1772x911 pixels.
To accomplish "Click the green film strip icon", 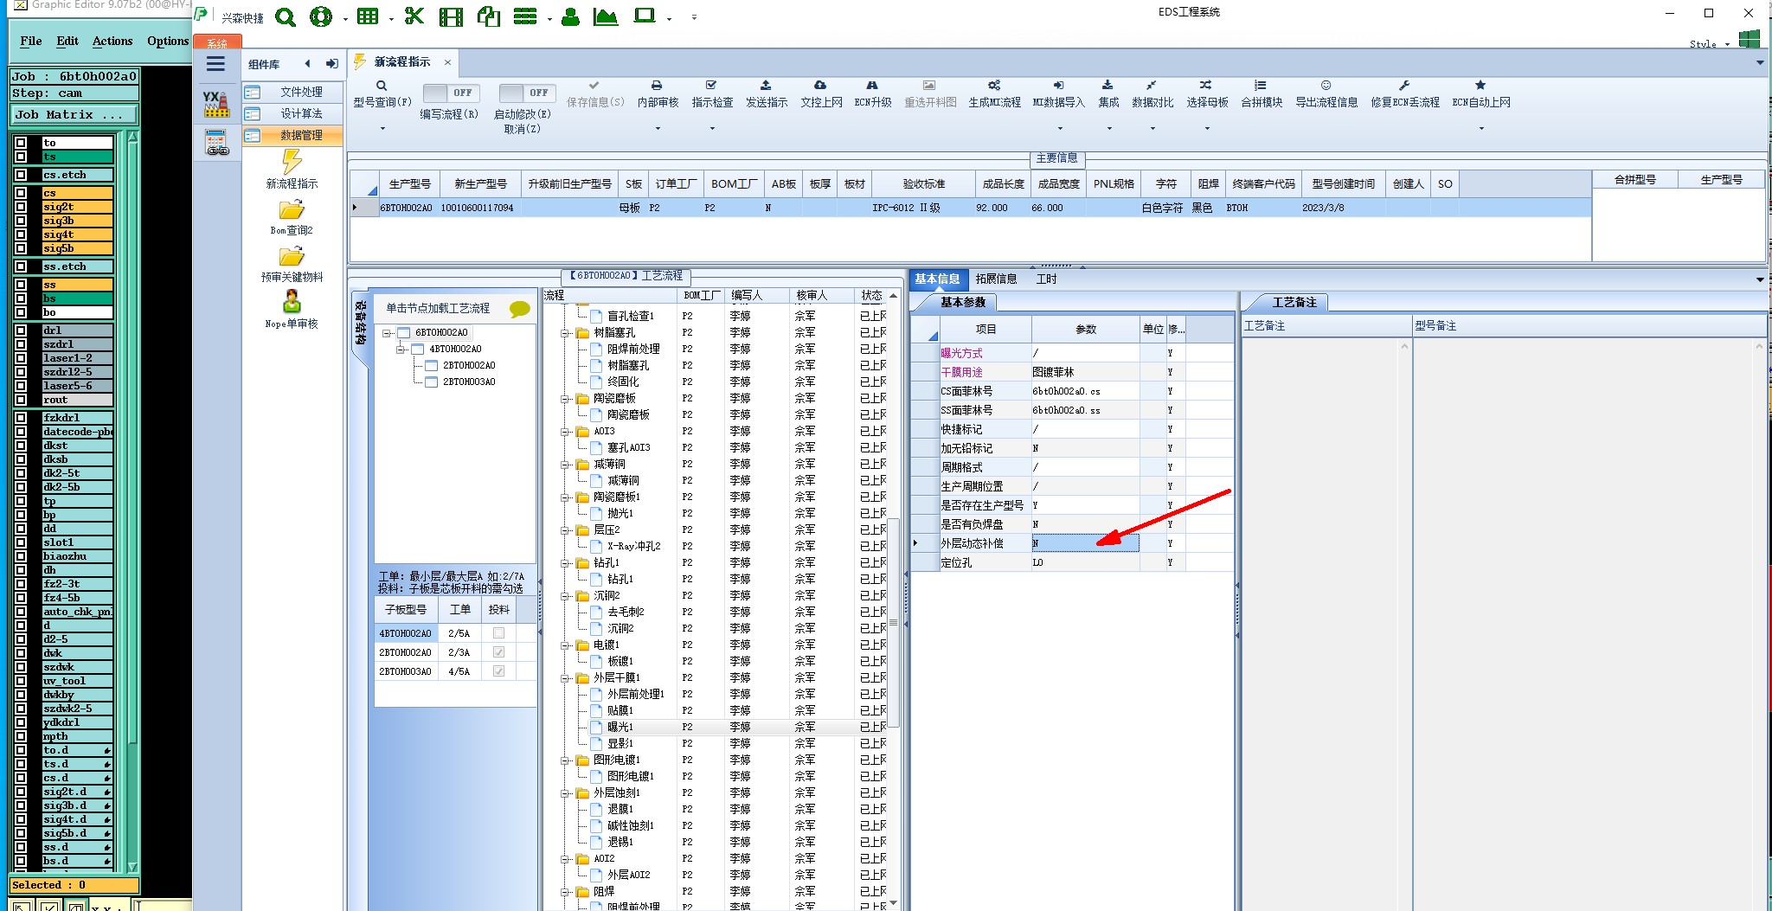I will [x=451, y=16].
